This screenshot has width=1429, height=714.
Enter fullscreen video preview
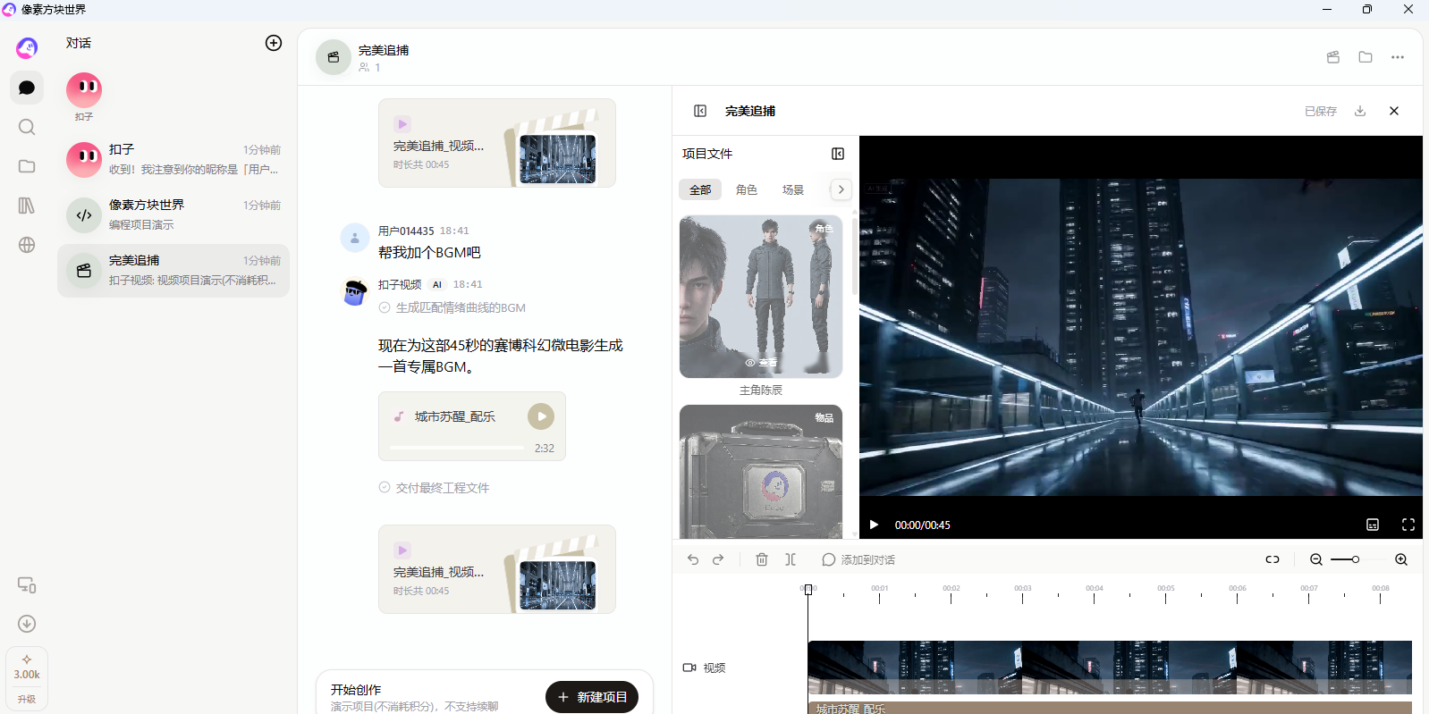(x=1408, y=525)
